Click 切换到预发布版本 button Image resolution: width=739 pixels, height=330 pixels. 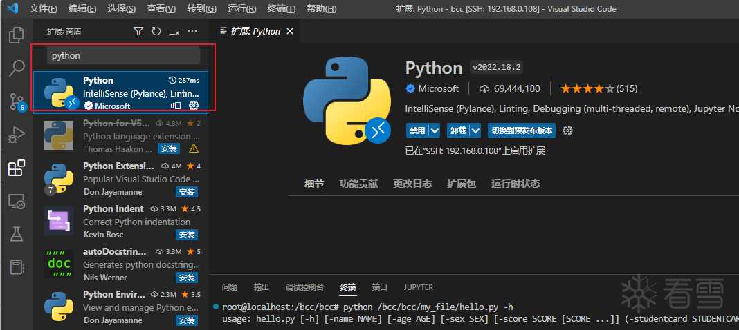522,130
